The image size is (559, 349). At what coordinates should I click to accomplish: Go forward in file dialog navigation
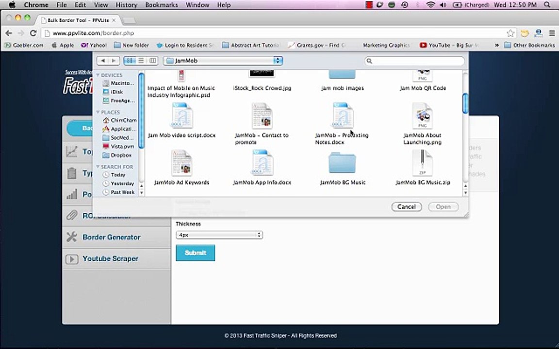(x=114, y=61)
